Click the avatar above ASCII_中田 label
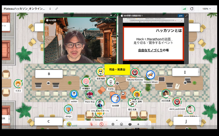The height and width of the screenshot is (136, 219). pyautogui.click(x=191, y=109)
